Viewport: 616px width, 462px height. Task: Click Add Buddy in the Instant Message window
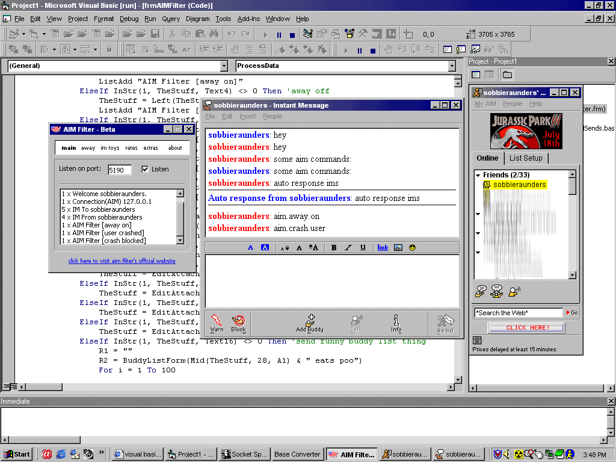coord(310,323)
